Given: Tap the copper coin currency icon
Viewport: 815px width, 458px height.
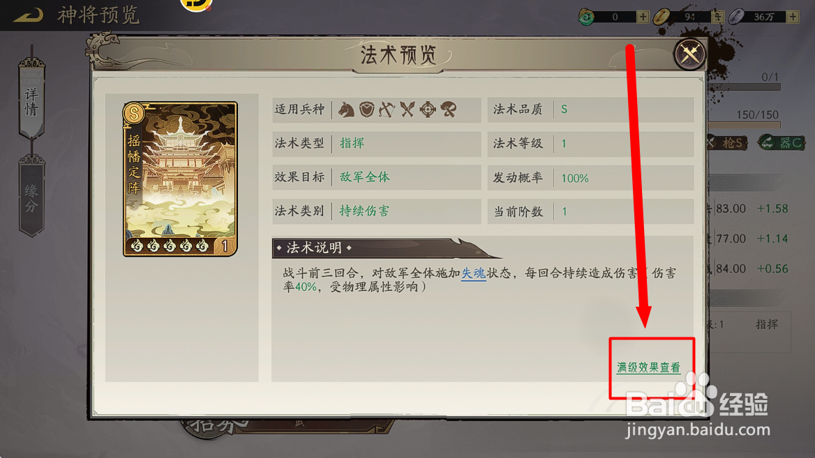Looking at the screenshot, I should coord(661,17).
